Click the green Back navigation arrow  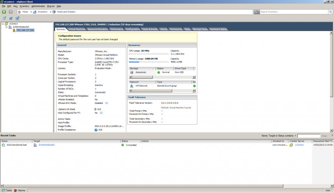pos(4,12)
